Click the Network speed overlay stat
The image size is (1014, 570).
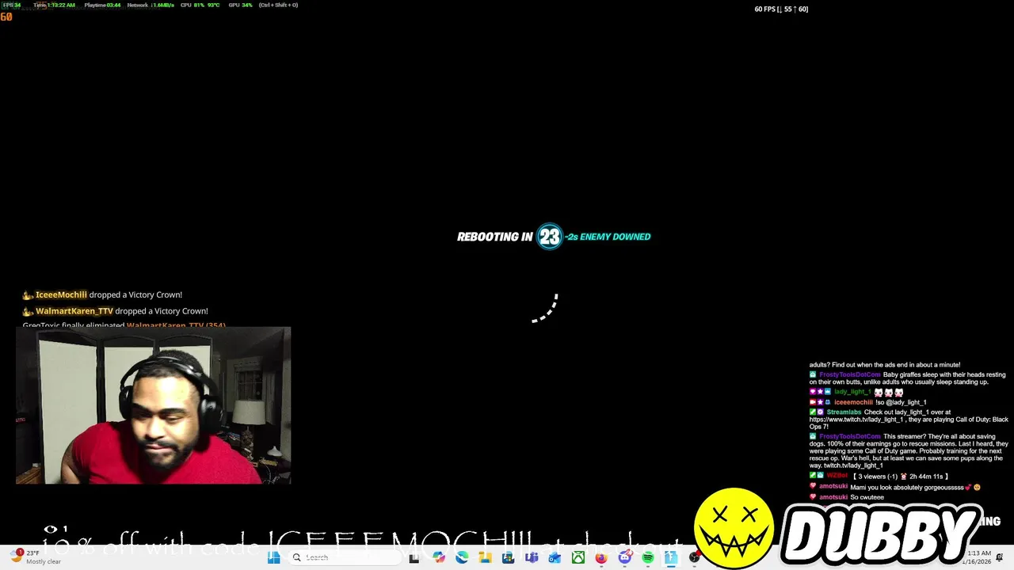151,5
